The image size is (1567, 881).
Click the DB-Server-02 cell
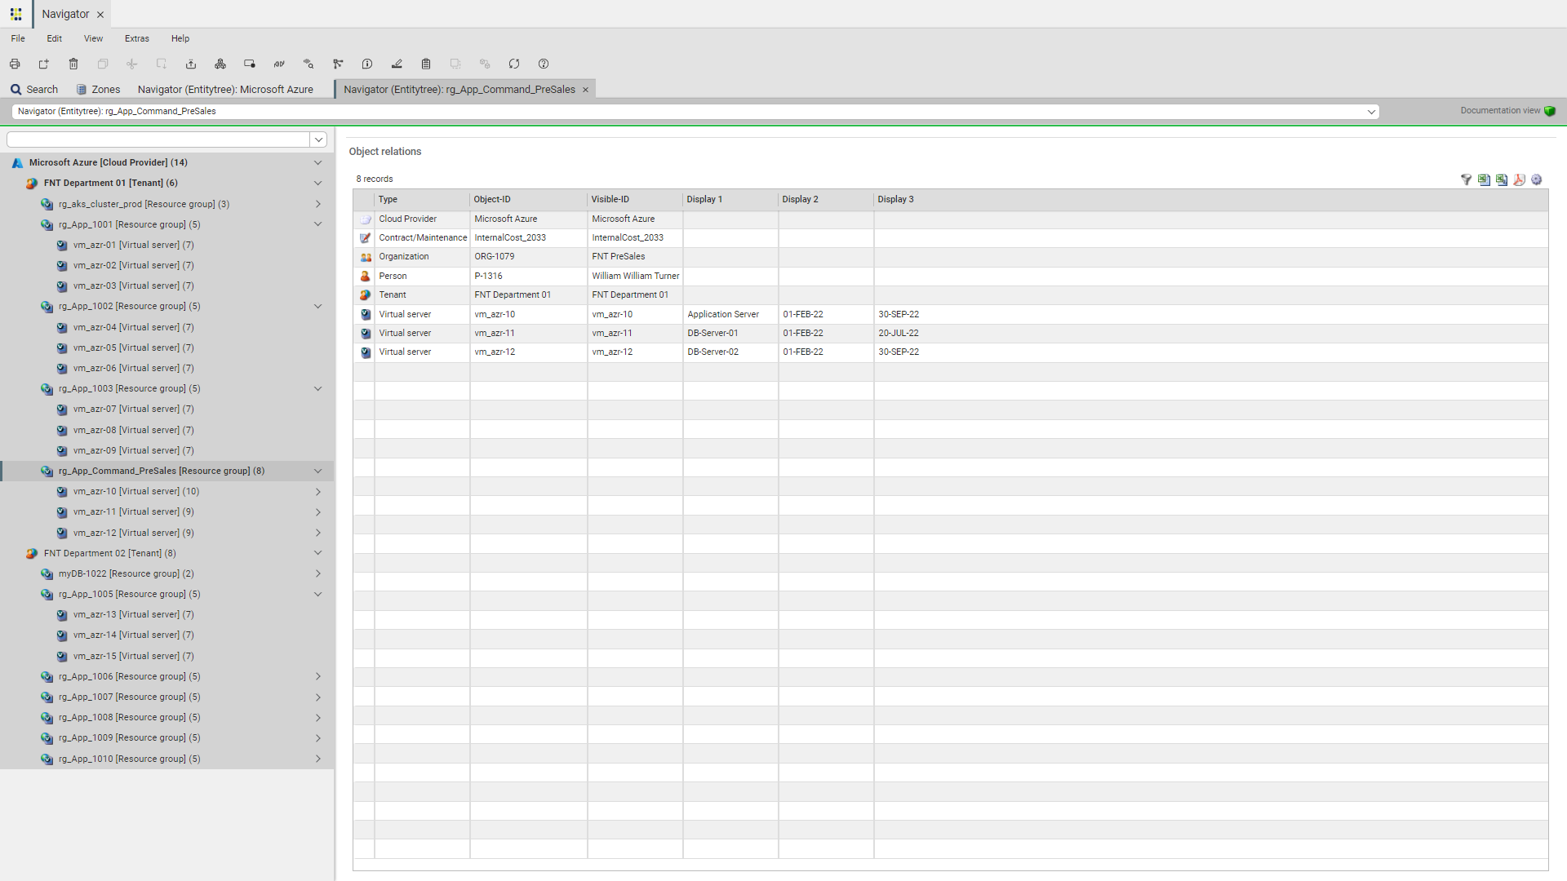[730, 352]
